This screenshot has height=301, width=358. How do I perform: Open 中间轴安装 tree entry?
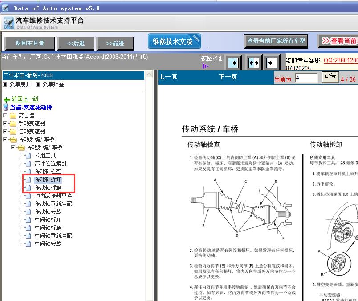point(48,243)
